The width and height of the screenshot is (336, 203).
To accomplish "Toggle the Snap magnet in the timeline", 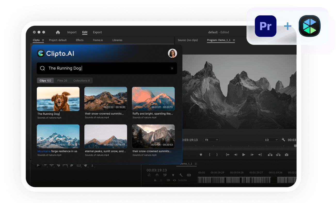I will tap(157, 175).
